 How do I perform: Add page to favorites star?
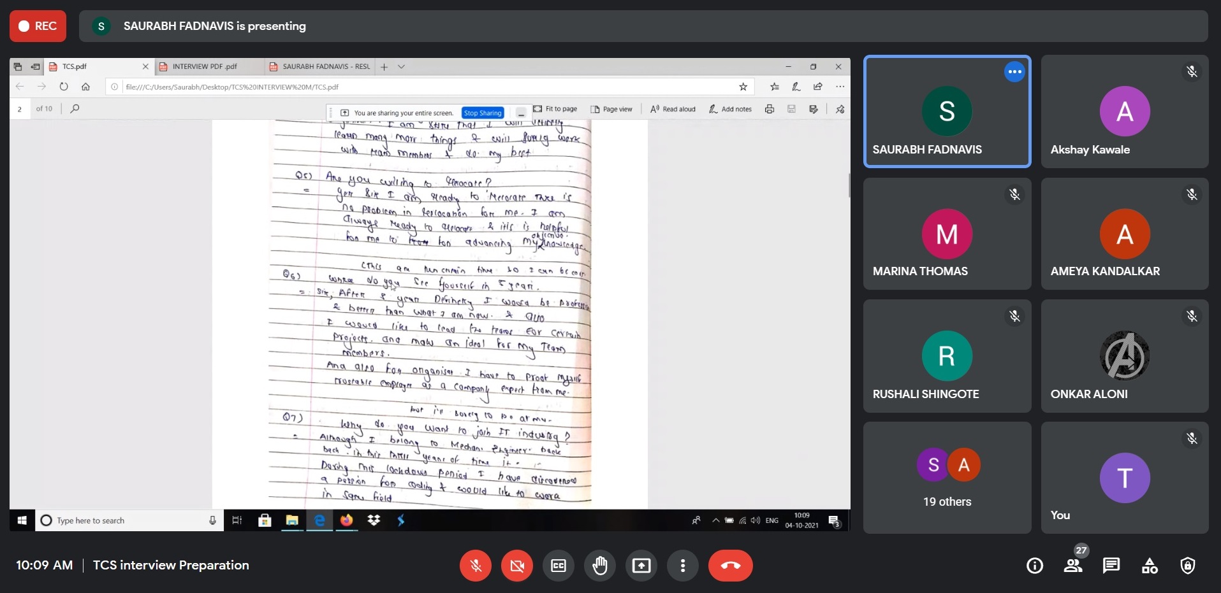coord(743,87)
